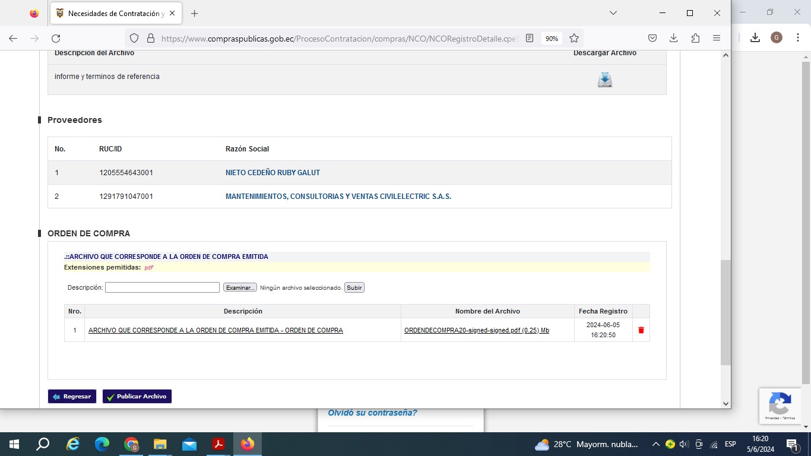
Task: Open a new browser tab
Action: pos(194,13)
